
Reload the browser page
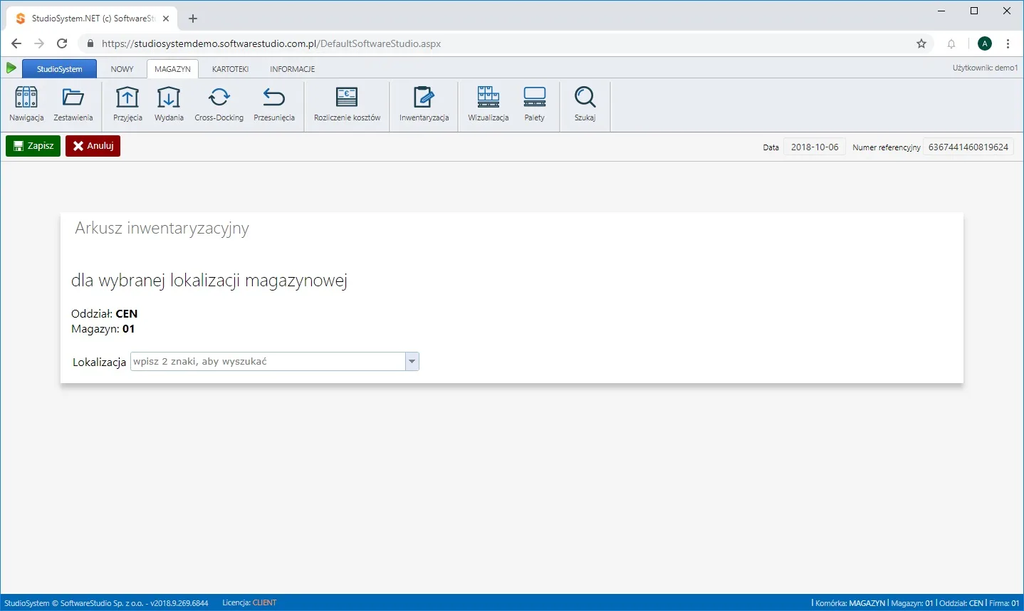coord(62,43)
